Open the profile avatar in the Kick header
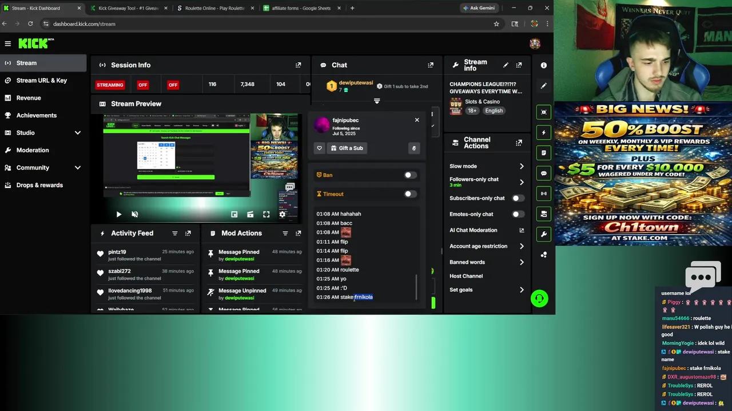732x411 pixels. point(535,43)
